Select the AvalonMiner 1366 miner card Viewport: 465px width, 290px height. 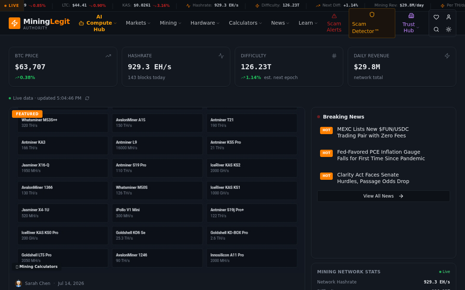pos(63,191)
